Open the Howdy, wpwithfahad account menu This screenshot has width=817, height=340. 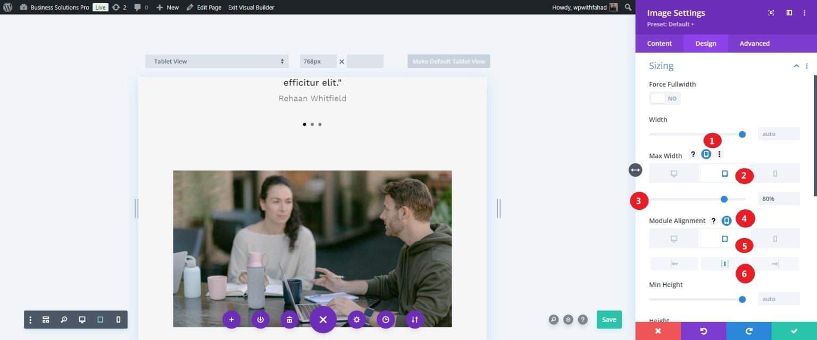(585, 7)
